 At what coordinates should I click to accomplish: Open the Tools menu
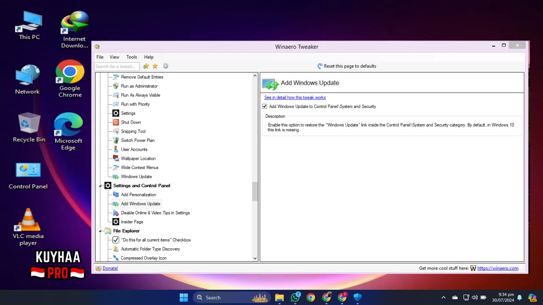(132, 57)
